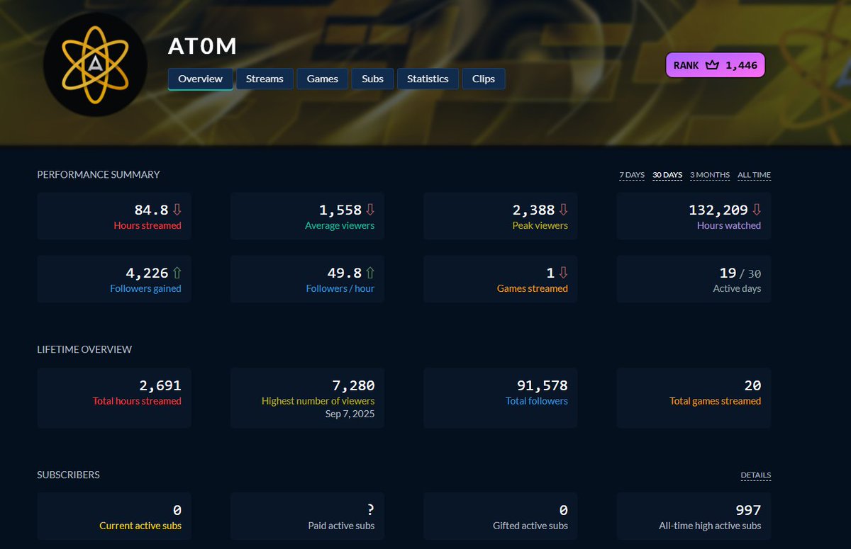Click the up arrow beside 4,226 followers gained
851x549 pixels.
pos(177,273)
